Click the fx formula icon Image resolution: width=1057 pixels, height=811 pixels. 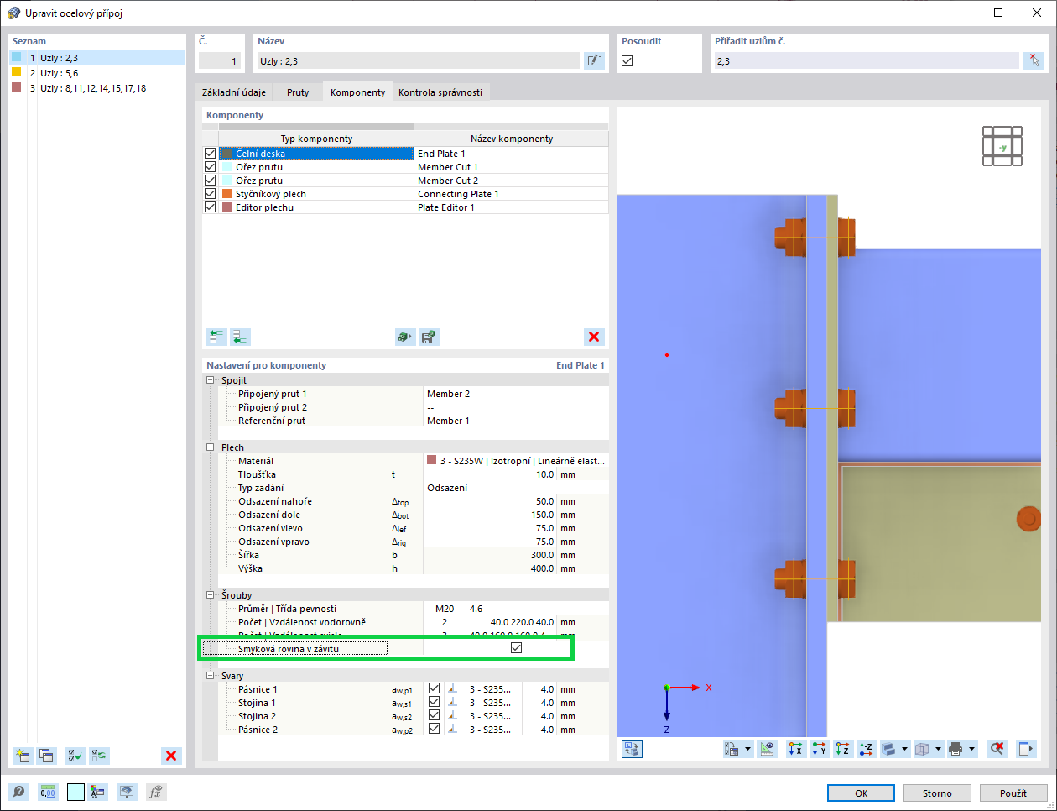155,792
